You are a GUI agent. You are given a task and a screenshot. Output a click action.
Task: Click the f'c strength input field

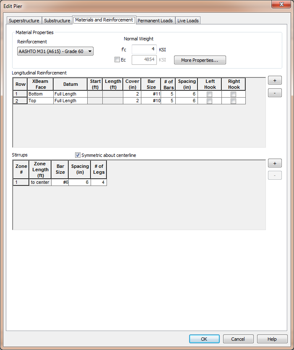pyautogui.click(x=144, y=49)
